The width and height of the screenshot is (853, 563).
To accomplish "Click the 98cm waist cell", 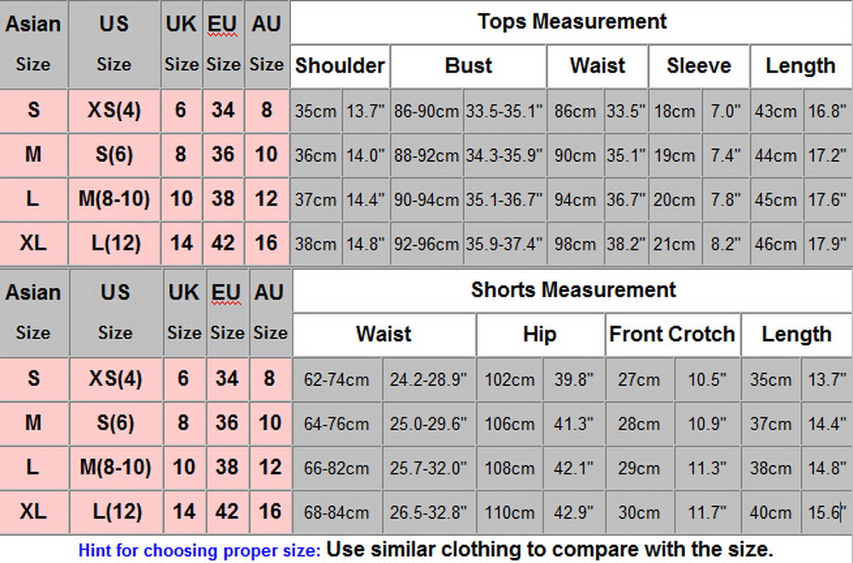I will coord(575,244).
